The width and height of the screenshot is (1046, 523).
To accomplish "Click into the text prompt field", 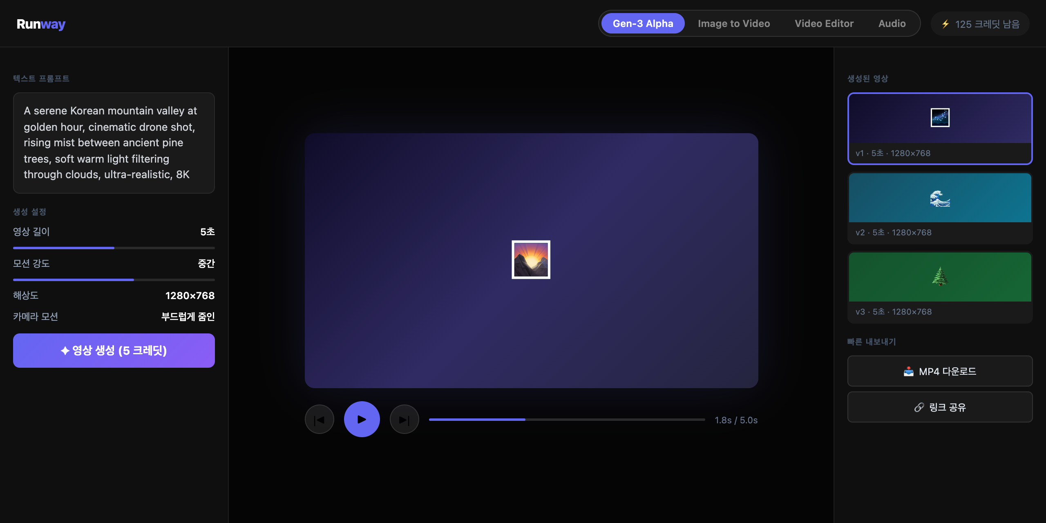I will [x=114, y=143].
